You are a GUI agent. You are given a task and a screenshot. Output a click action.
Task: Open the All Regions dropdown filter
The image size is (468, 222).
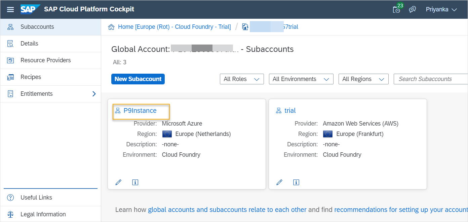pyautogui.click(x=363, y=79)
